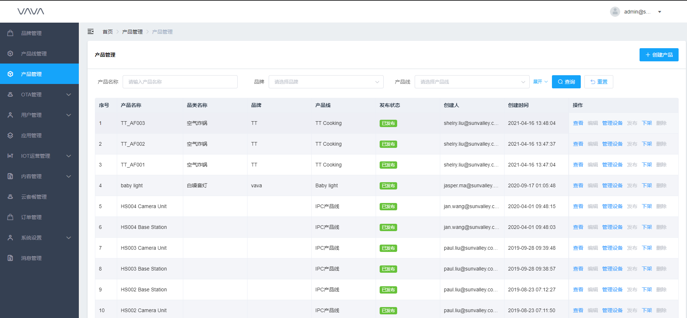Click the 创建产品 button
687x318 pixels.
(x=659, y=55)
